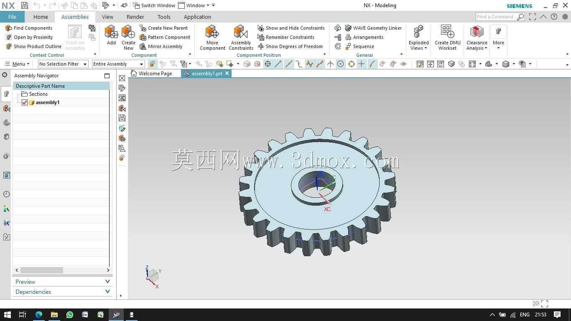Launch Mirror Assembly
Image resolution: width=571 pixels, height=321 pixels.
pos(161,46)
